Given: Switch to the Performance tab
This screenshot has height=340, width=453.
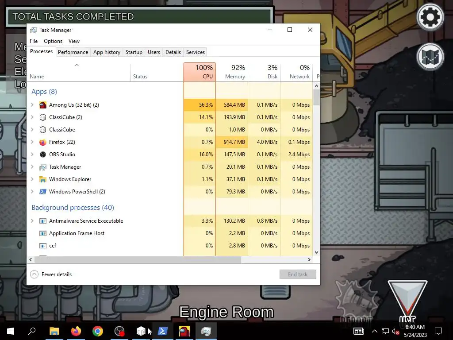Looking at the screenshot, I should click(73, 52).
